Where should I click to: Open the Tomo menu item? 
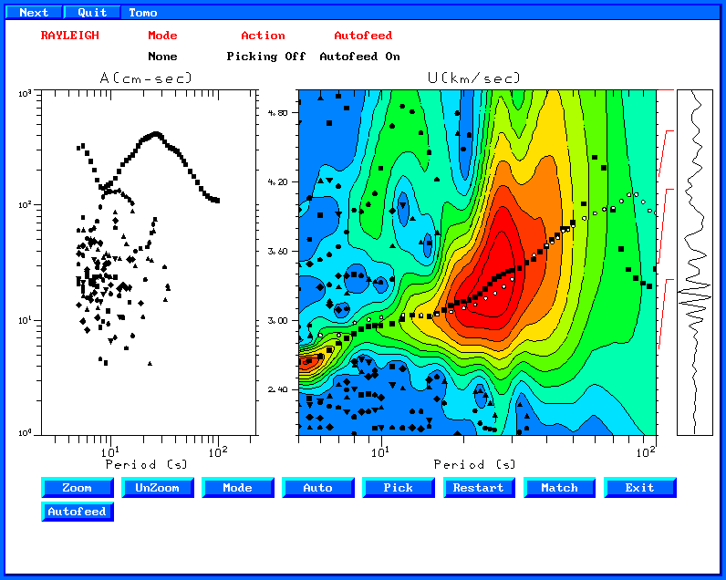(x=142, y=13)
